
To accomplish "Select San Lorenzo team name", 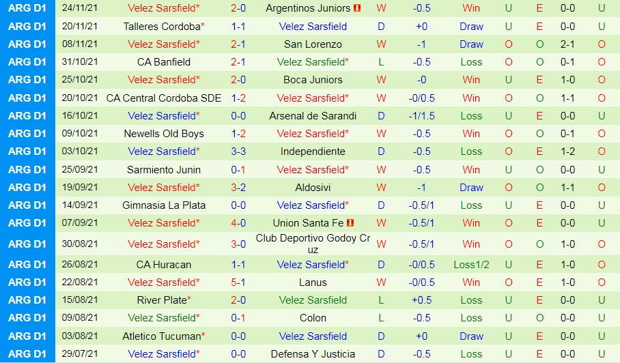I will tap(313, 44).
